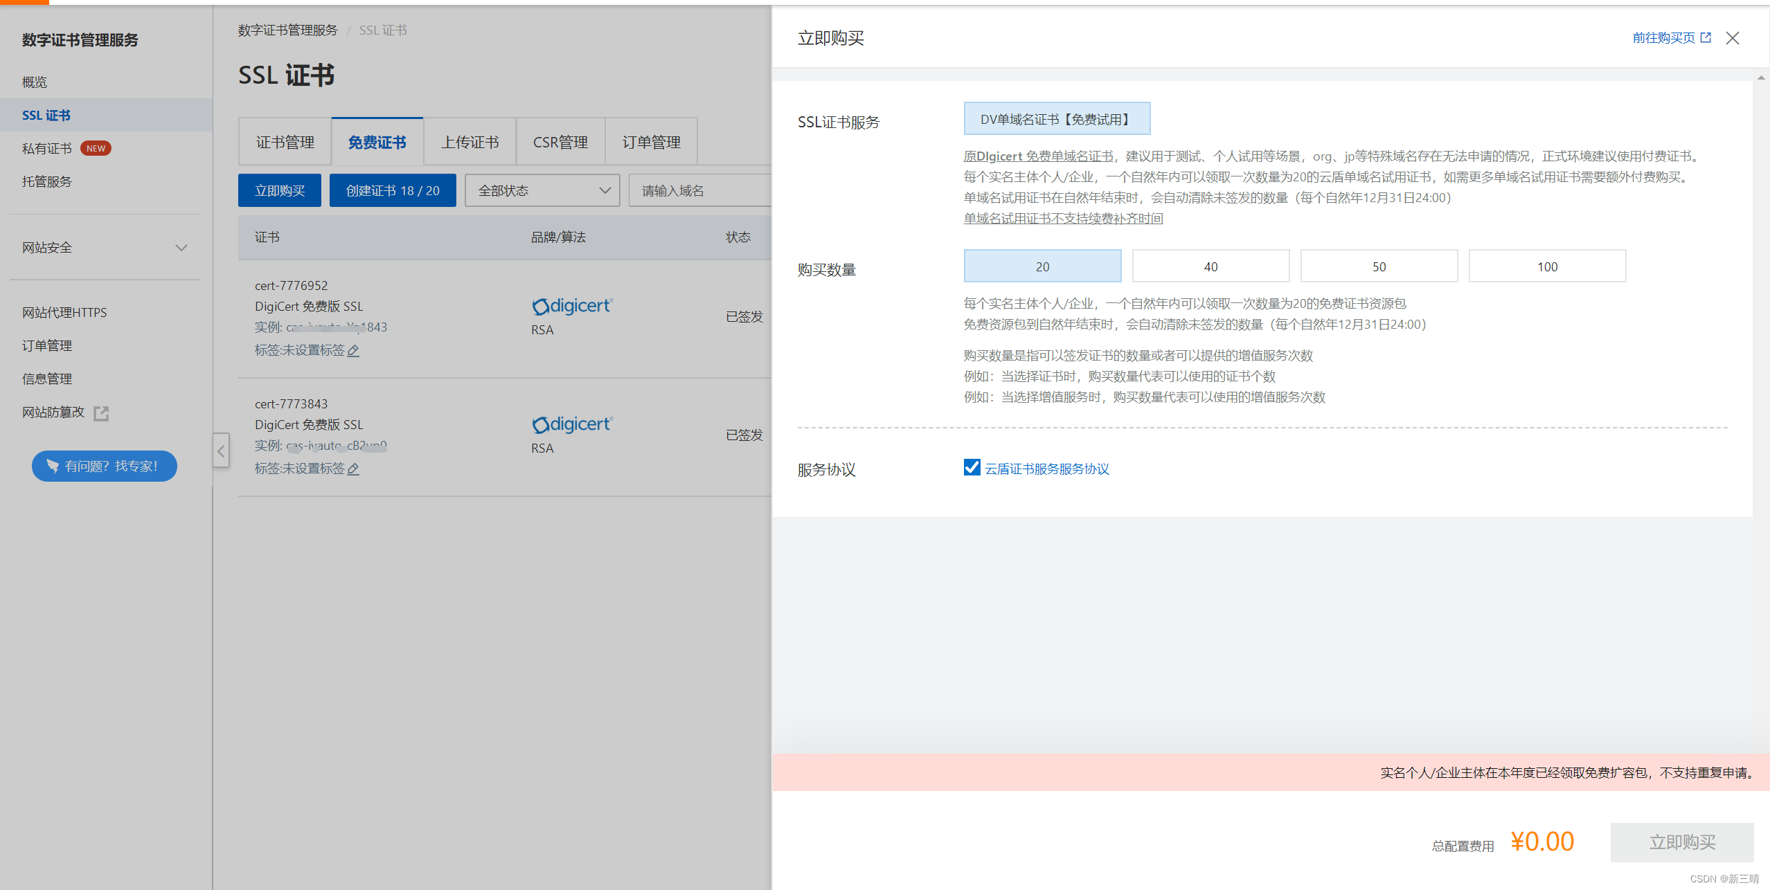This screenshot has width=1770, height=890.
Task: Switch to the 证书管理 tab
Action: point(285,143)
